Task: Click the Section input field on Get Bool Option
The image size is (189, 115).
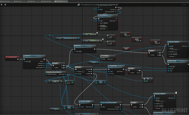Action: [106, 23]
